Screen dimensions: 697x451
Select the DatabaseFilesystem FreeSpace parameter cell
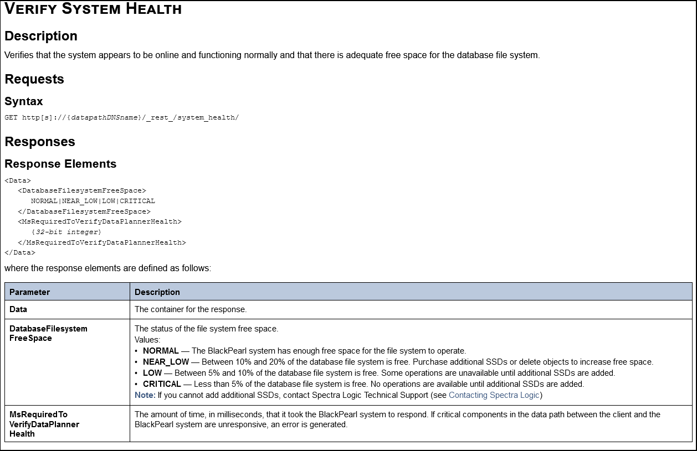pyautogui.click(x=48, y=333)
